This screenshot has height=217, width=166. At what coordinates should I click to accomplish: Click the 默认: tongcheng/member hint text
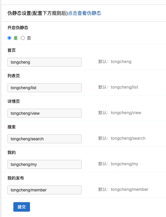click(123, 189)
